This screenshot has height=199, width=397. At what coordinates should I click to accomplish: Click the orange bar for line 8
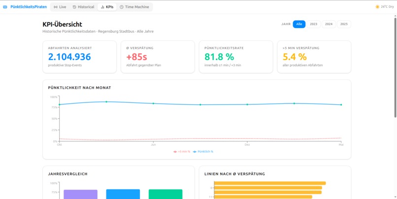coord(268,188)
